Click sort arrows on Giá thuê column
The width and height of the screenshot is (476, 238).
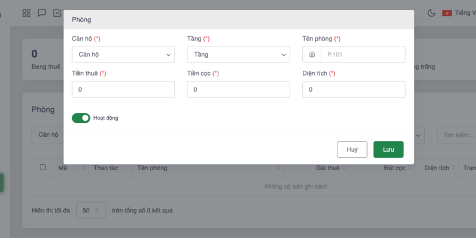[x=344, y=168]
